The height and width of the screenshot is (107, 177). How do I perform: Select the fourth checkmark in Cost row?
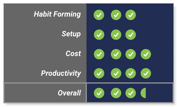146,54
